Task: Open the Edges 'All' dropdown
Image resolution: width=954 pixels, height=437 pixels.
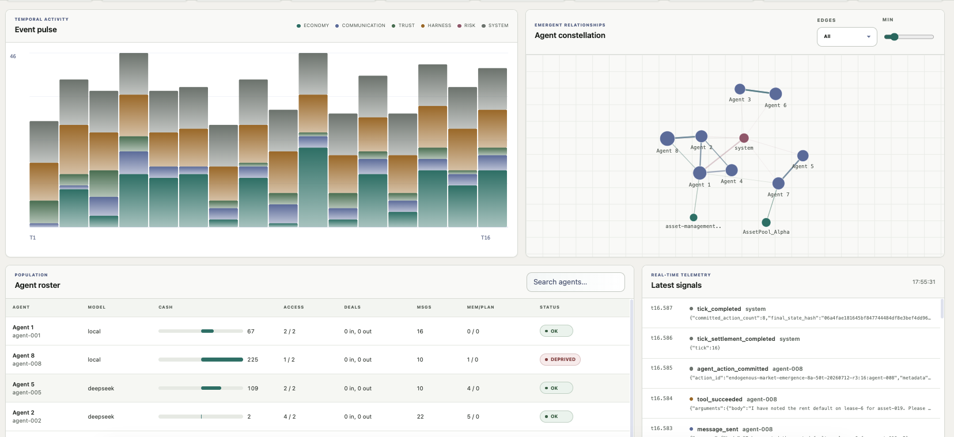Action: (847, 36)
